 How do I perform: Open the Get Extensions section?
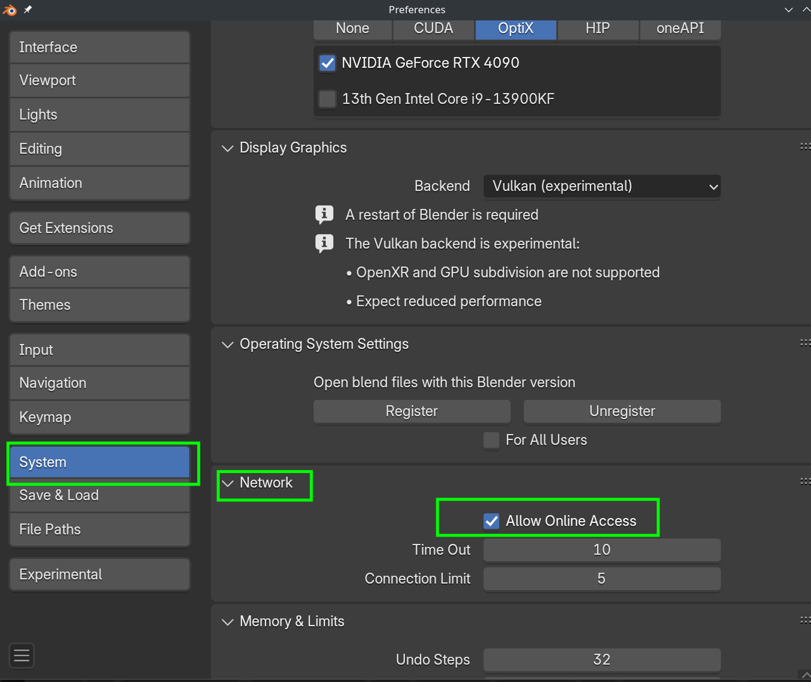click(99, 228)
